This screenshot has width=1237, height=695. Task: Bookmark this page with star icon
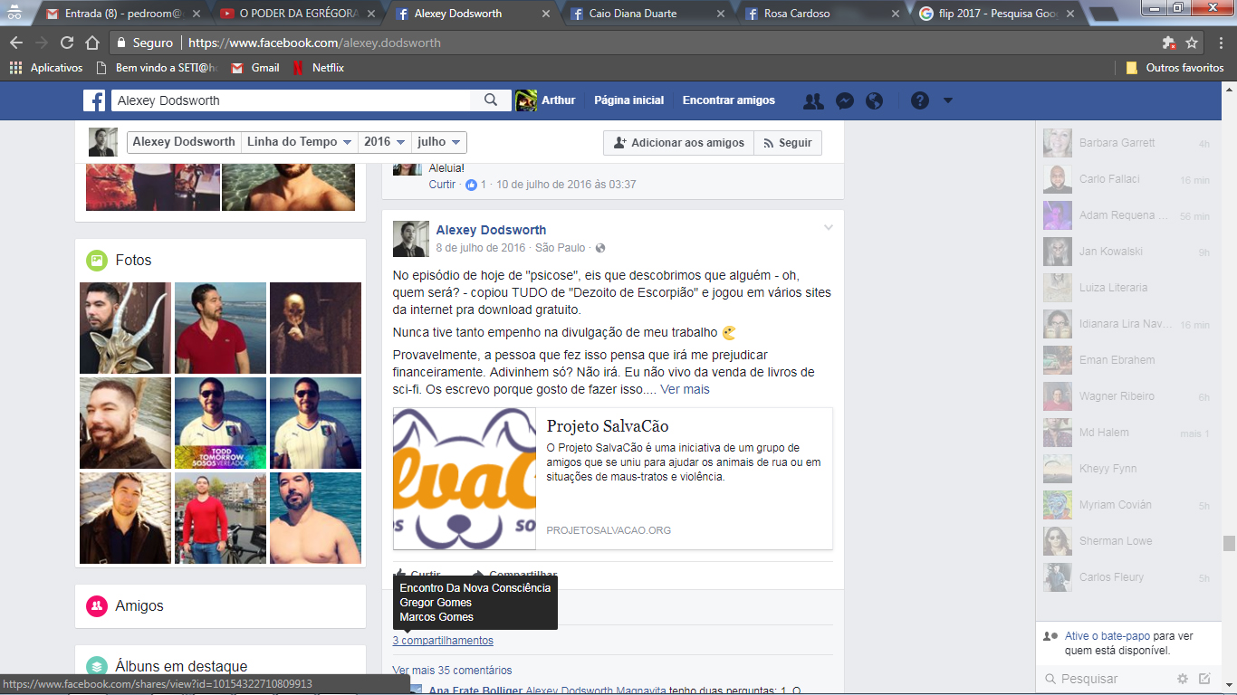tap(1192, 43)
